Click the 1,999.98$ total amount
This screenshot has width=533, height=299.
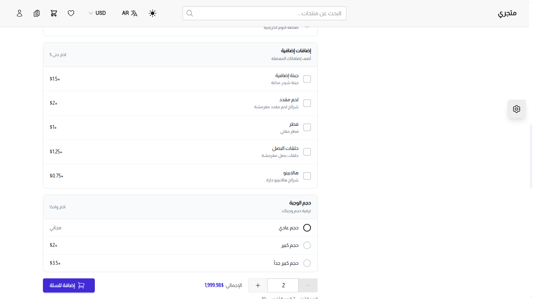(x=213, y=285)
